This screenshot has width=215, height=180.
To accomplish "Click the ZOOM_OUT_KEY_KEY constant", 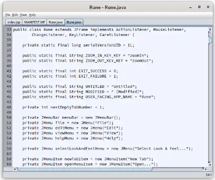I will pyautogui.click(x=104, y=61).
